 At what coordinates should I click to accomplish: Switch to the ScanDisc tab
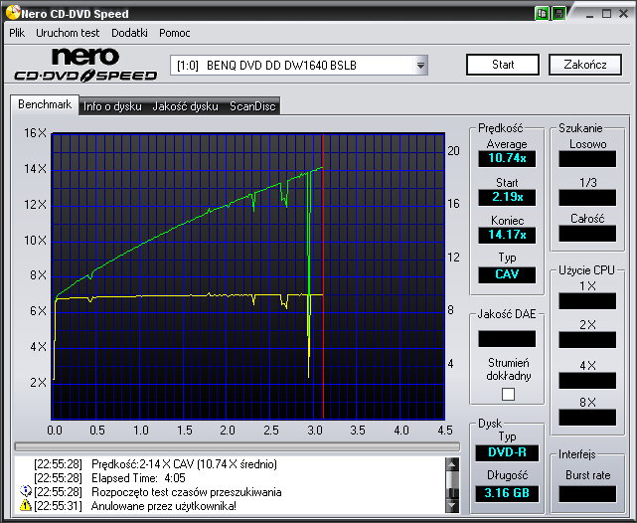252,106
